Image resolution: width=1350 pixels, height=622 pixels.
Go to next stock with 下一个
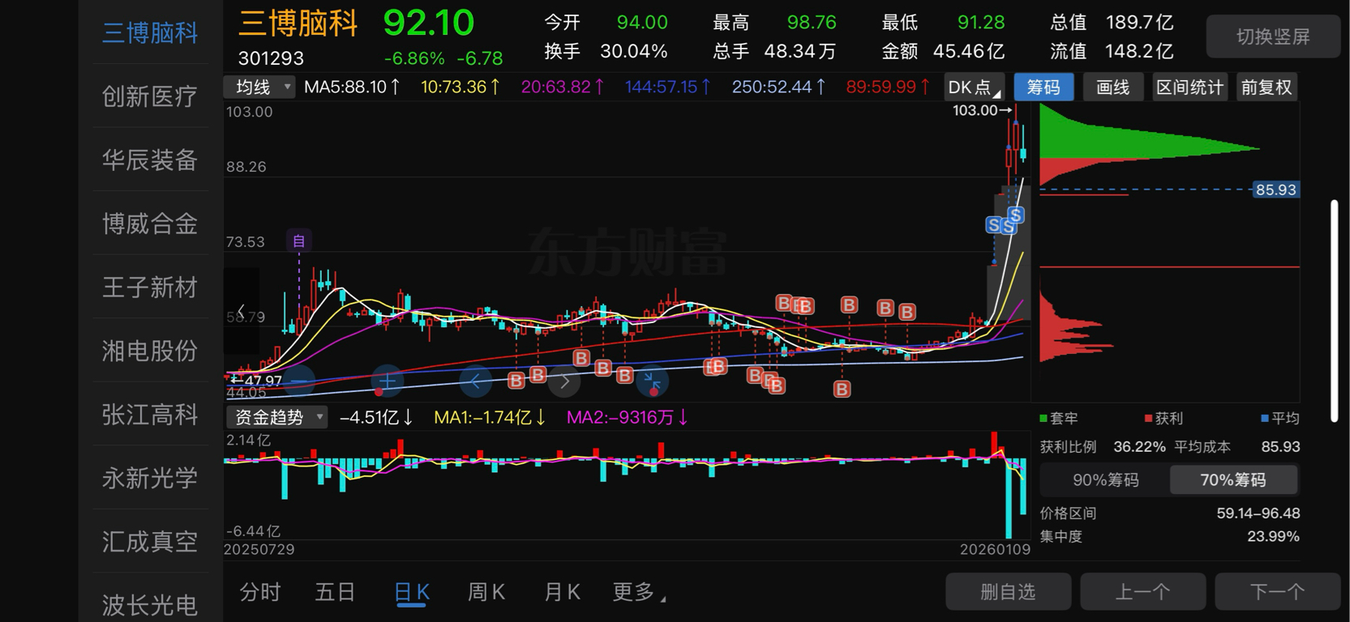coord(1277,592)
